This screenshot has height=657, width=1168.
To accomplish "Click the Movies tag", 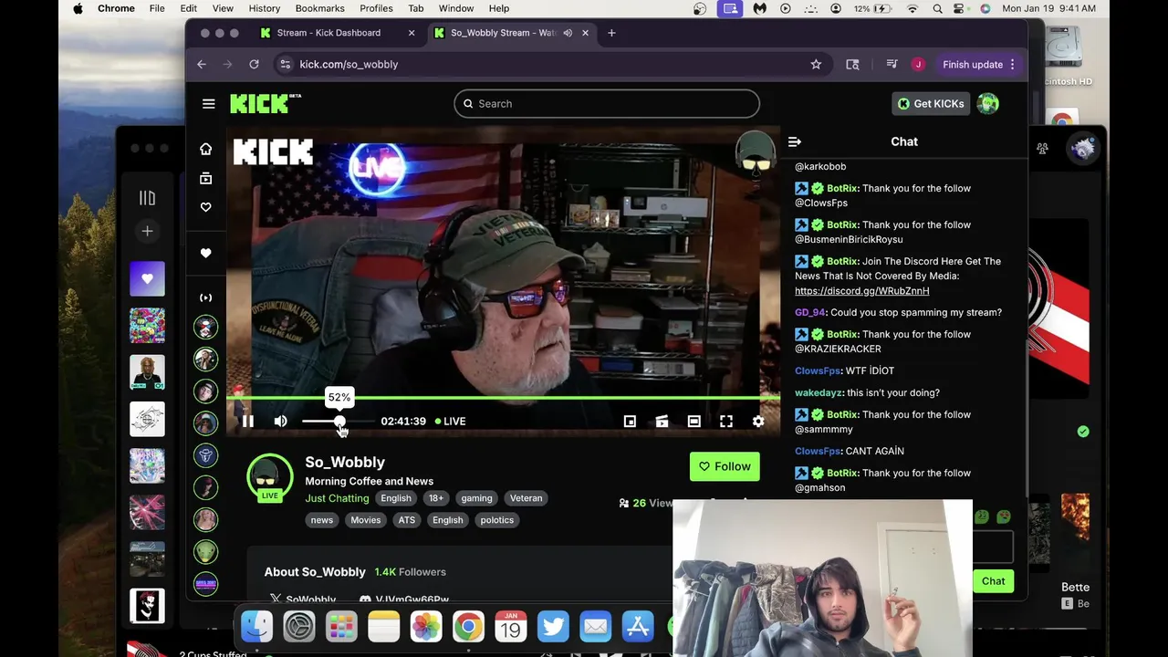I will coord(366,520).
